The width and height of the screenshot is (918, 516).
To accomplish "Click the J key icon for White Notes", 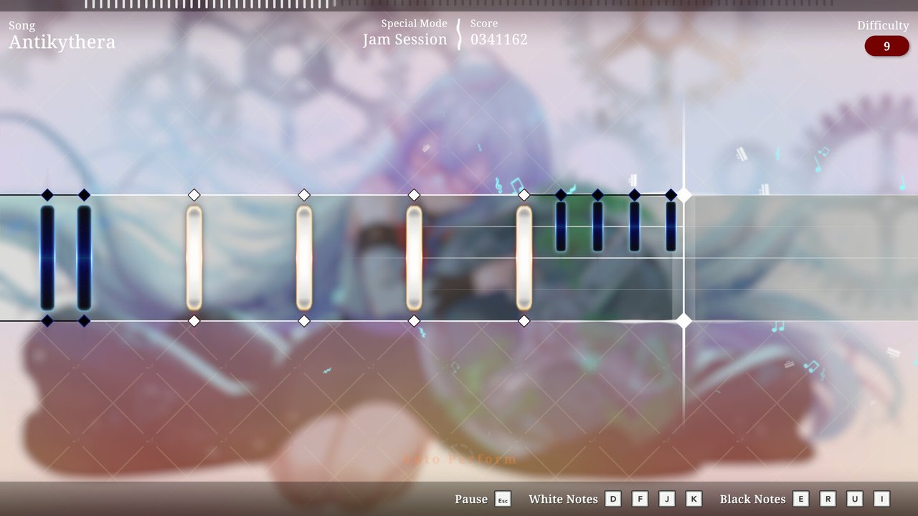I will 667,499.
